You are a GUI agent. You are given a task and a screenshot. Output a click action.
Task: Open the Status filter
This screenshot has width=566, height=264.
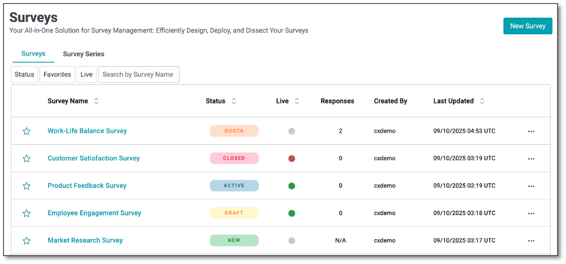click(24, 75)
